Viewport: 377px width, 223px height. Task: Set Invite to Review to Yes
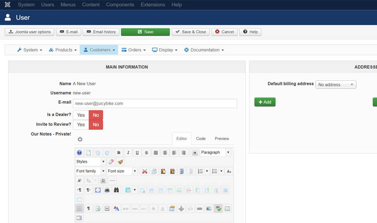click(81, 125)
